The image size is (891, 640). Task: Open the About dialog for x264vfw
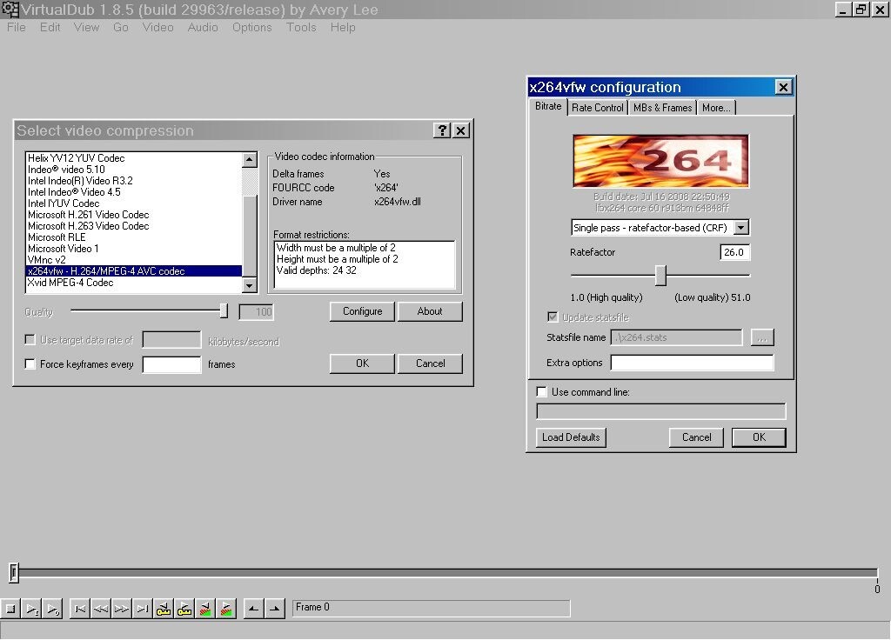[430, 310]
